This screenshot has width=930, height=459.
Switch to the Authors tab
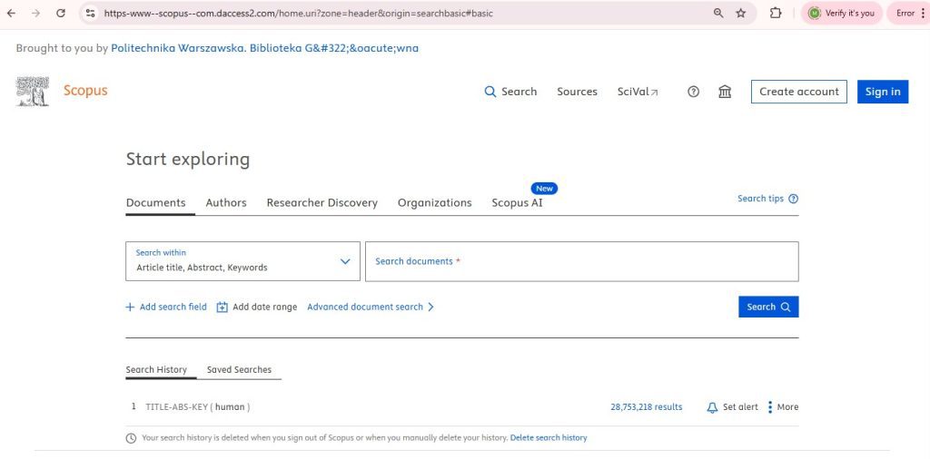[x=226, y=203]
